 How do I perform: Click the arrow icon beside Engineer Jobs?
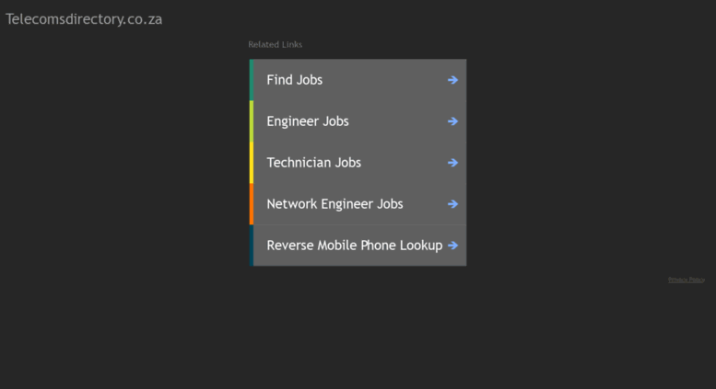coord(452,121)
